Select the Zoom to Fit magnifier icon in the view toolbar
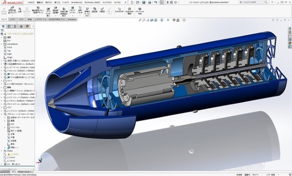Viewport: 292px width, 176px height. 140,20
